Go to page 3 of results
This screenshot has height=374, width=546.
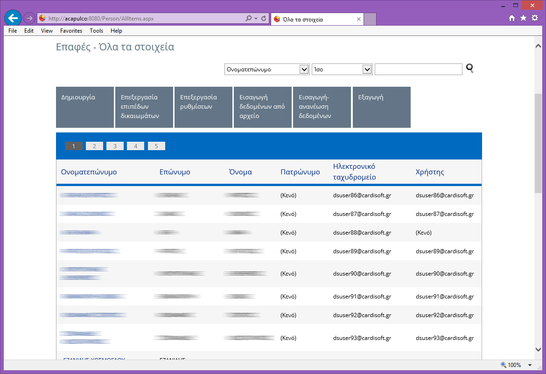coord(115,146)
